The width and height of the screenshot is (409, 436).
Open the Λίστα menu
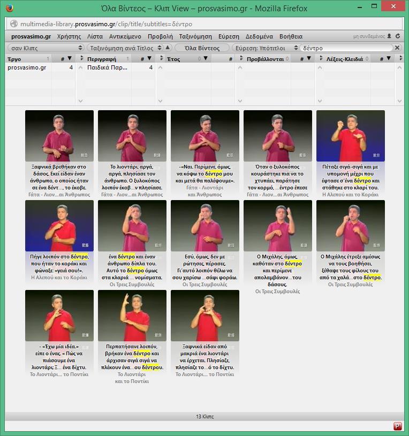[95, 36]
